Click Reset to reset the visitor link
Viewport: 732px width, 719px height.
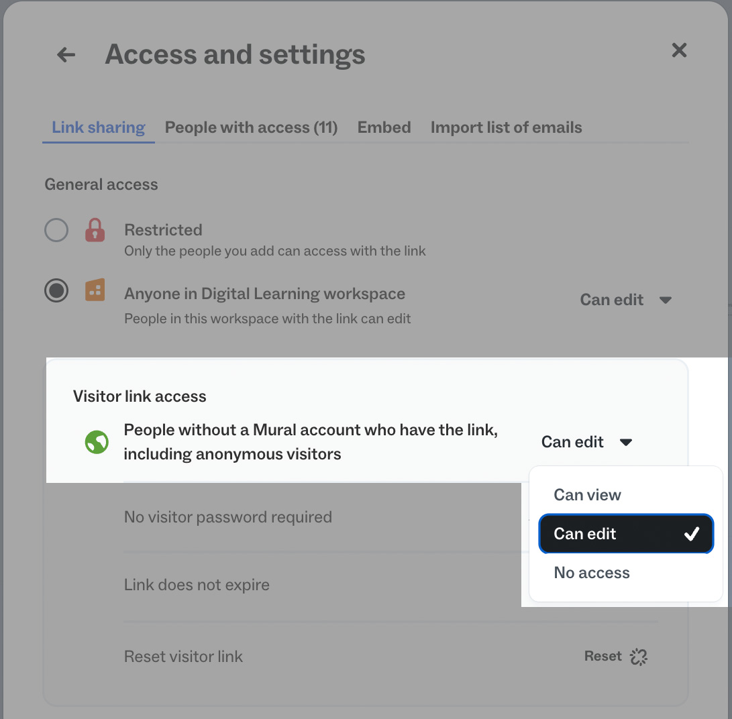602,657
